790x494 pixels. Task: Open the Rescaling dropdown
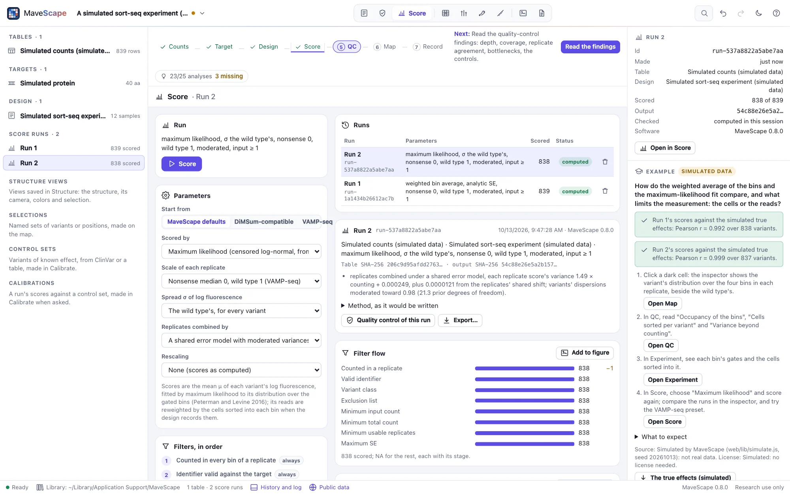pos(241,370)
